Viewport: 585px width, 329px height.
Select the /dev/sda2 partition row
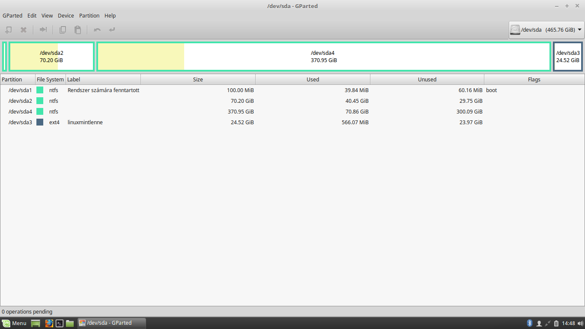292,101
